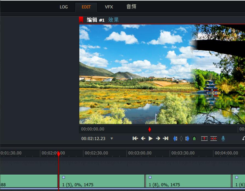This screenshot has height=191, width=245.
Task: Open the 效果 viewer tab
Action: tap(113, 20)
